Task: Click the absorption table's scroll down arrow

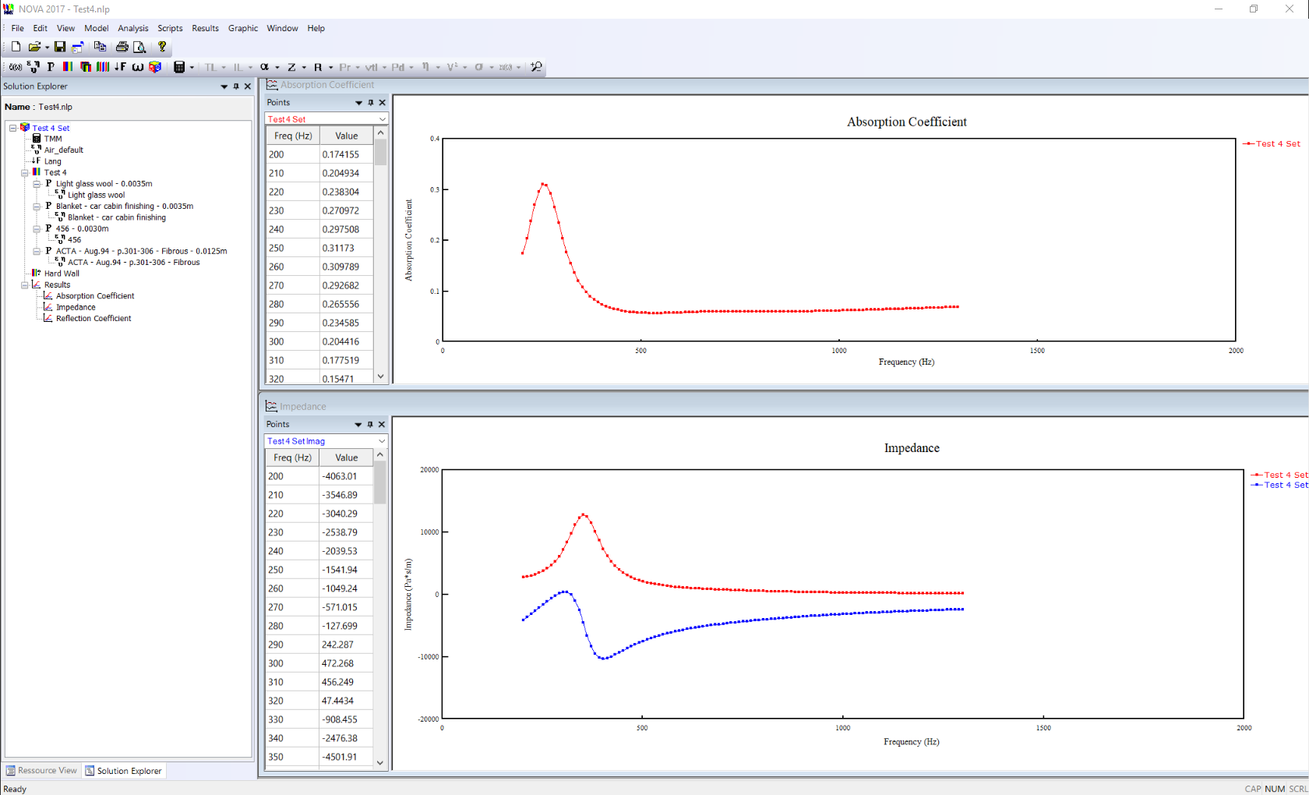Action: (380, 376)
